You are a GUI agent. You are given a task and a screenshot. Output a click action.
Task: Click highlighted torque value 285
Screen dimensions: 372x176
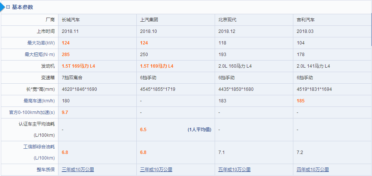coord(66,55)
